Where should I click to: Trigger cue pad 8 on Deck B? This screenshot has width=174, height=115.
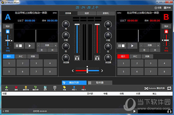click(x=165, y=72)
